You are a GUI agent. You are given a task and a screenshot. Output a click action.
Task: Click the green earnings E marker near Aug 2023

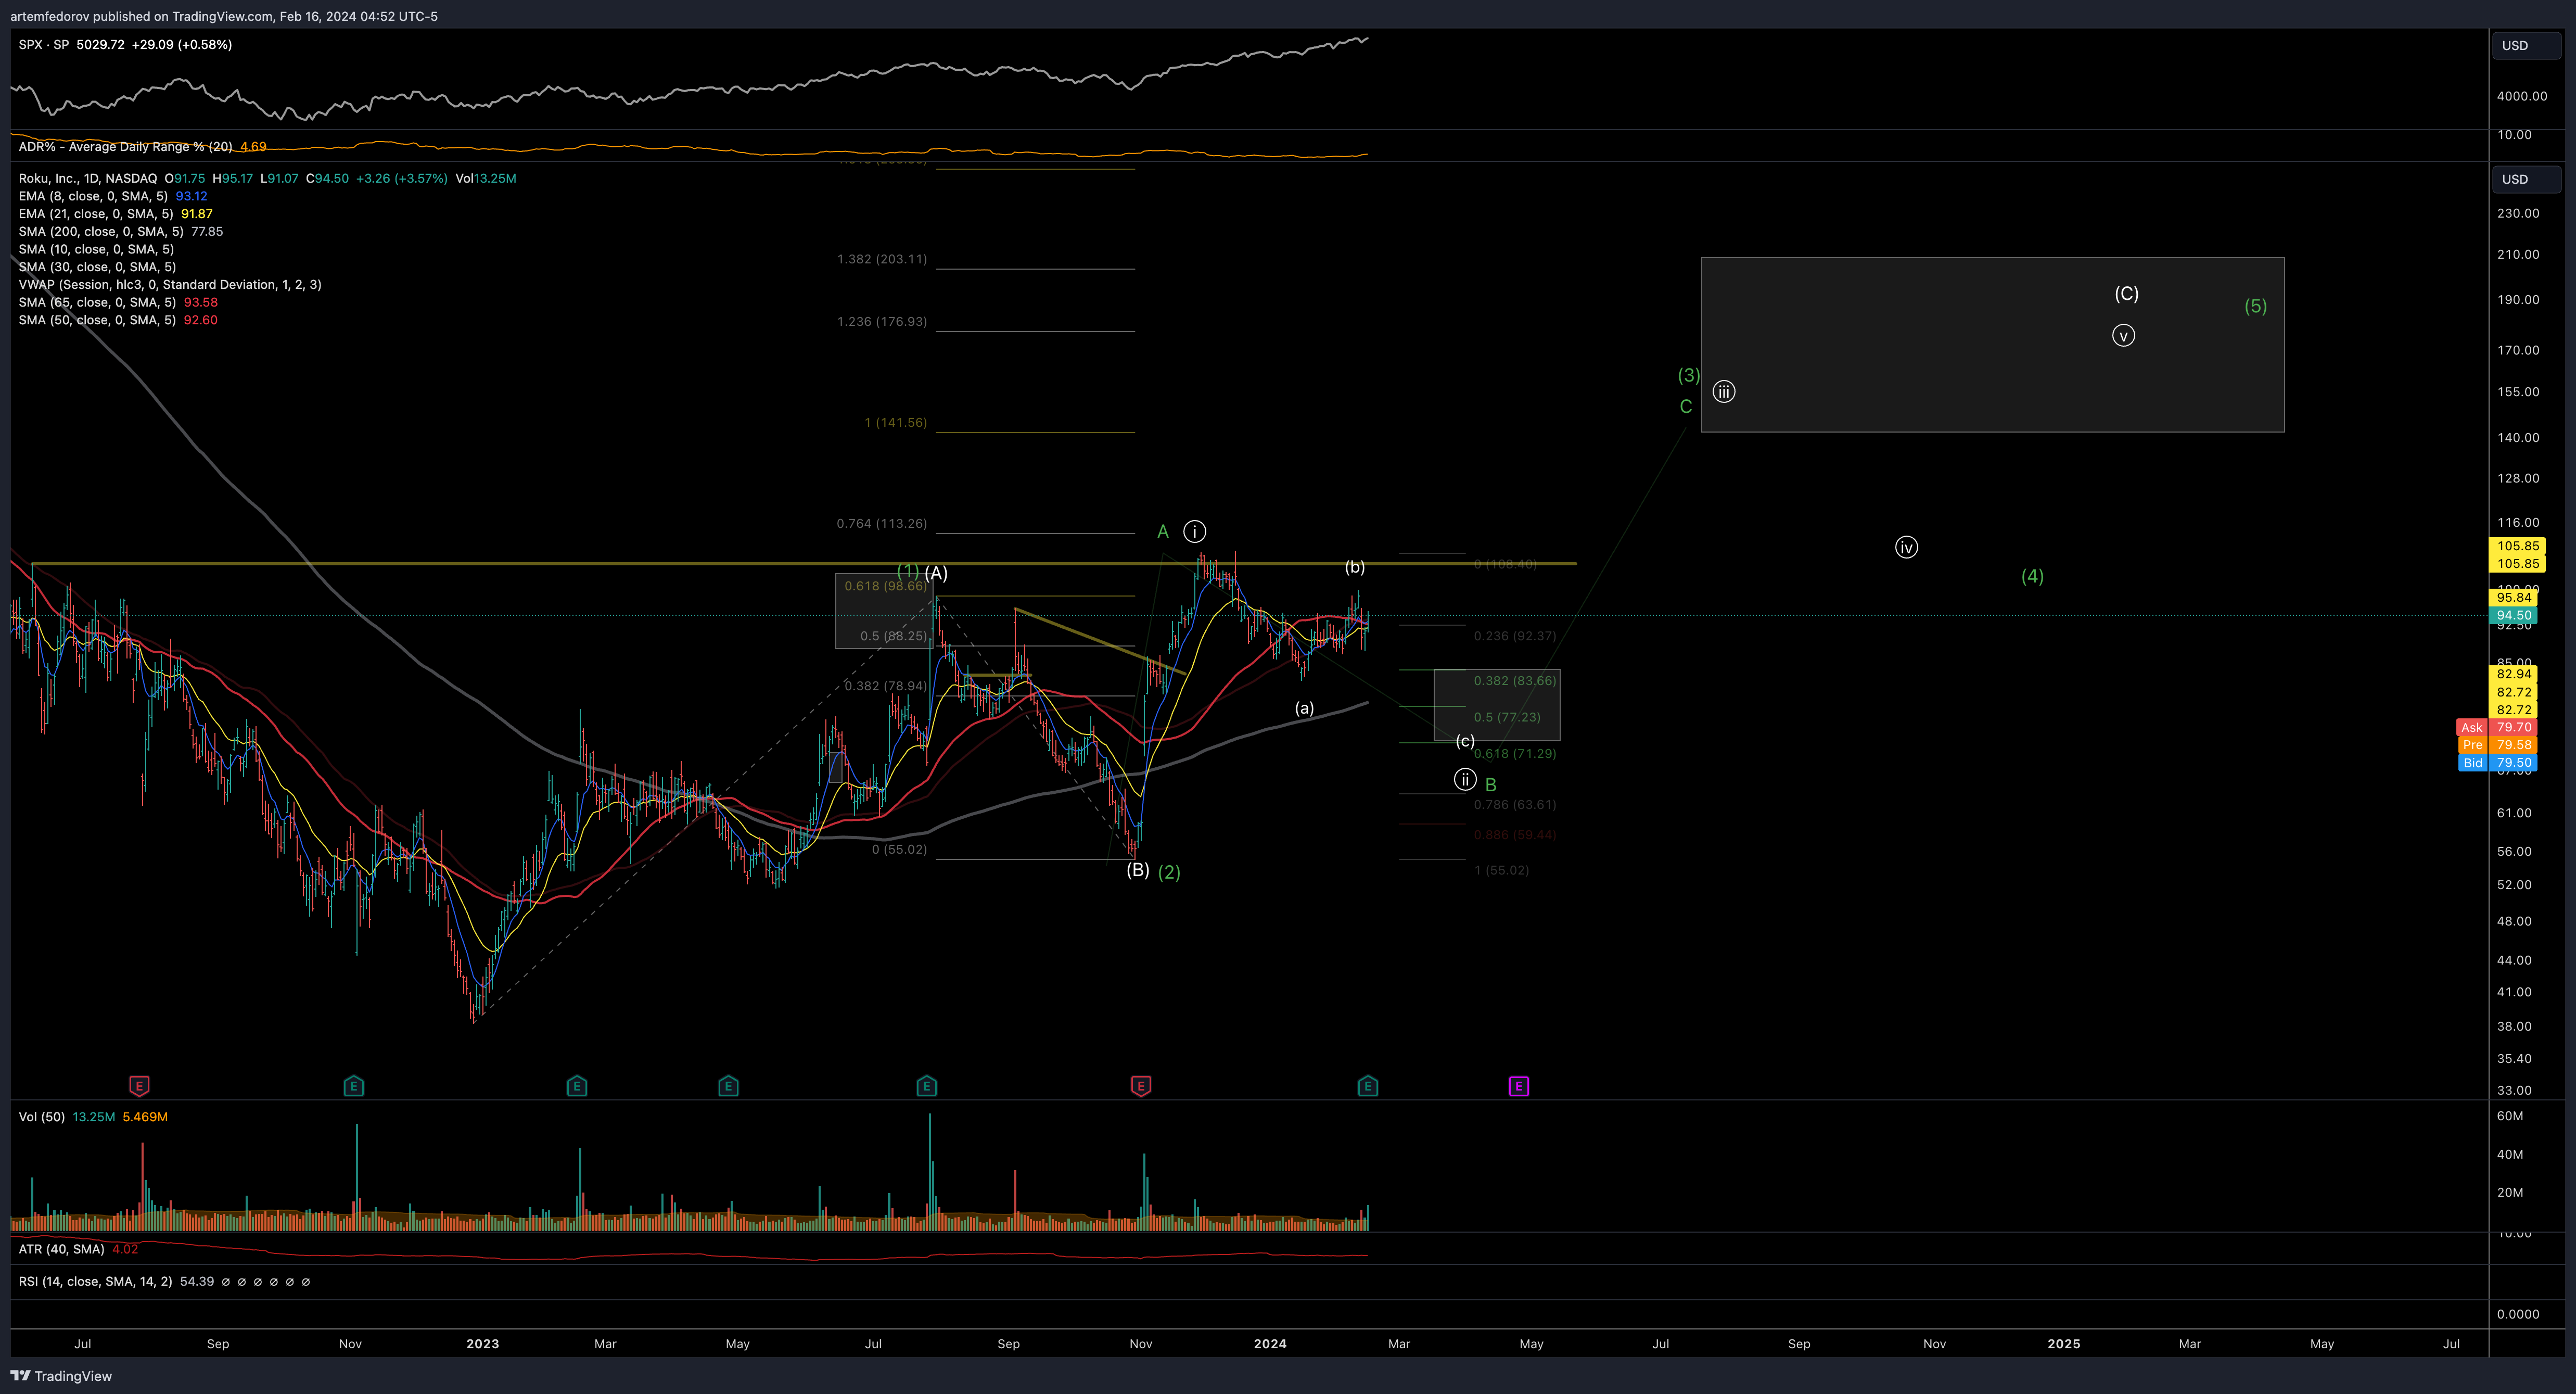point(926,1085)
